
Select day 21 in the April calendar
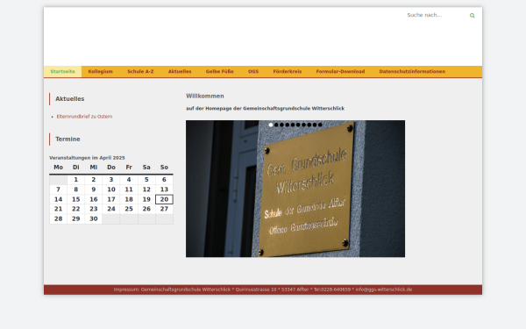[59, 209]
